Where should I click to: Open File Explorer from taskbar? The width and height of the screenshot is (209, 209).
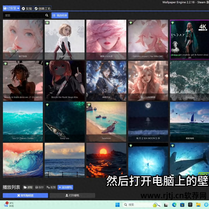(198, 205)
